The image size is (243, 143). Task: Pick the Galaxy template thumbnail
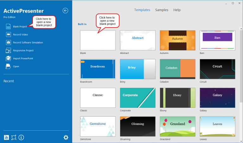(x=217, y=98)
